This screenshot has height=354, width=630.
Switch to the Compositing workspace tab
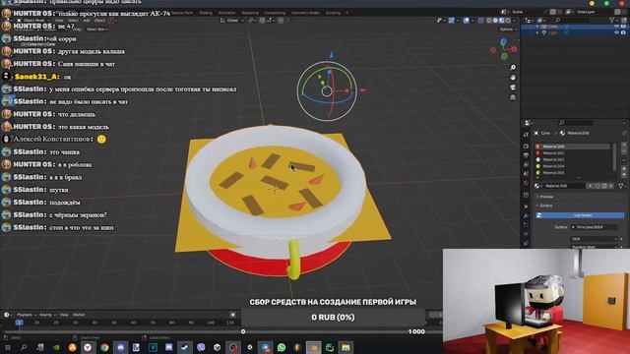(x=275, y=13)
